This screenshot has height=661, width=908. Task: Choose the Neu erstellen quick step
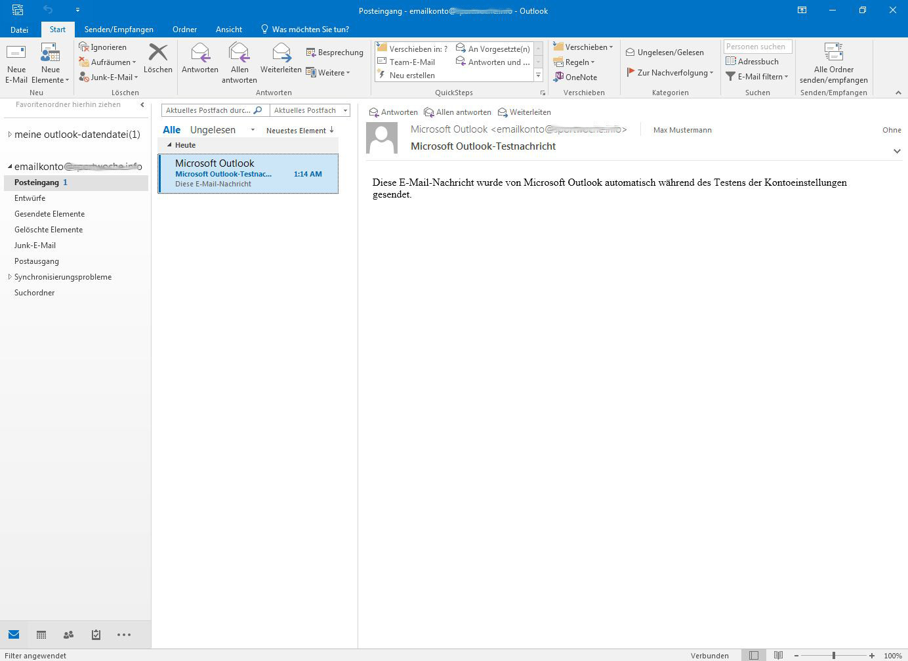coord(406,75)
